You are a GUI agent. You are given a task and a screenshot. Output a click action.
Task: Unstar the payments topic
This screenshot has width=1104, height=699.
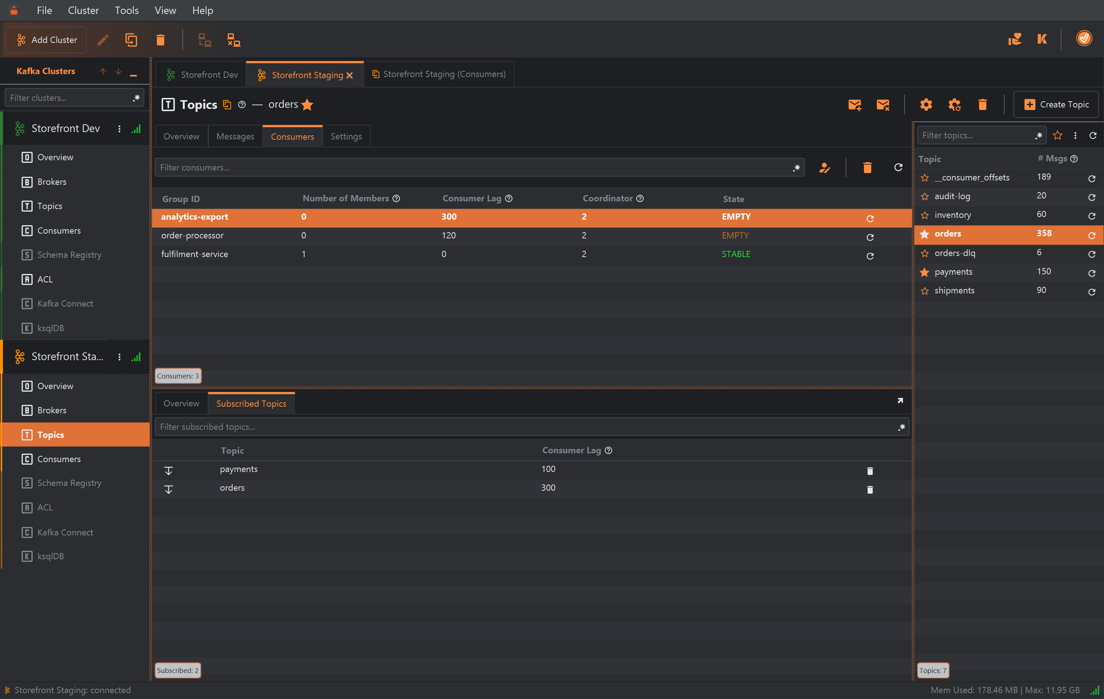[925, 272]
